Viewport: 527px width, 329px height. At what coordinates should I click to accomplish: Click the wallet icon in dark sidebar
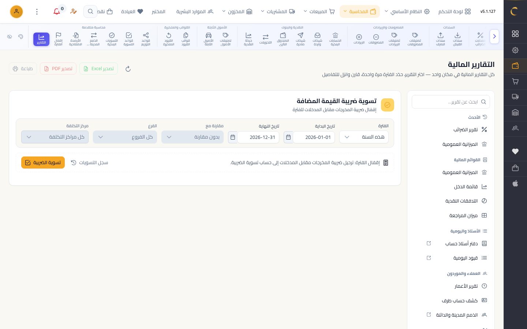(x=515, y=66)
